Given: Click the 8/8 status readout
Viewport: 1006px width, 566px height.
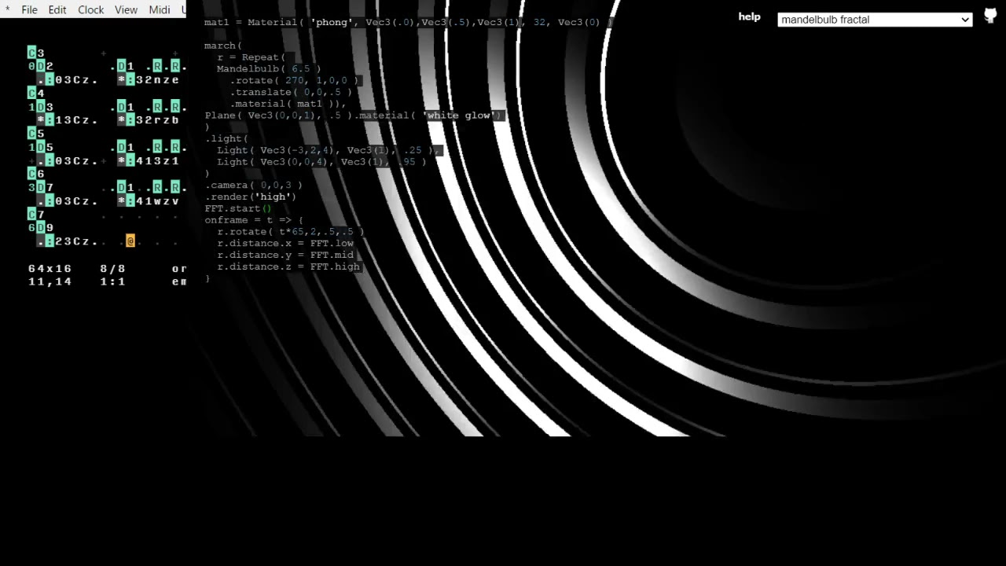Looking at the screenshot, I should coord(112,268).
